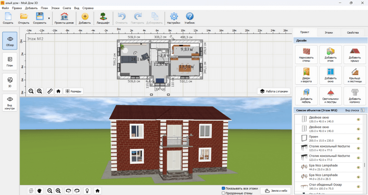Open the Вид menu

(77, 8)
